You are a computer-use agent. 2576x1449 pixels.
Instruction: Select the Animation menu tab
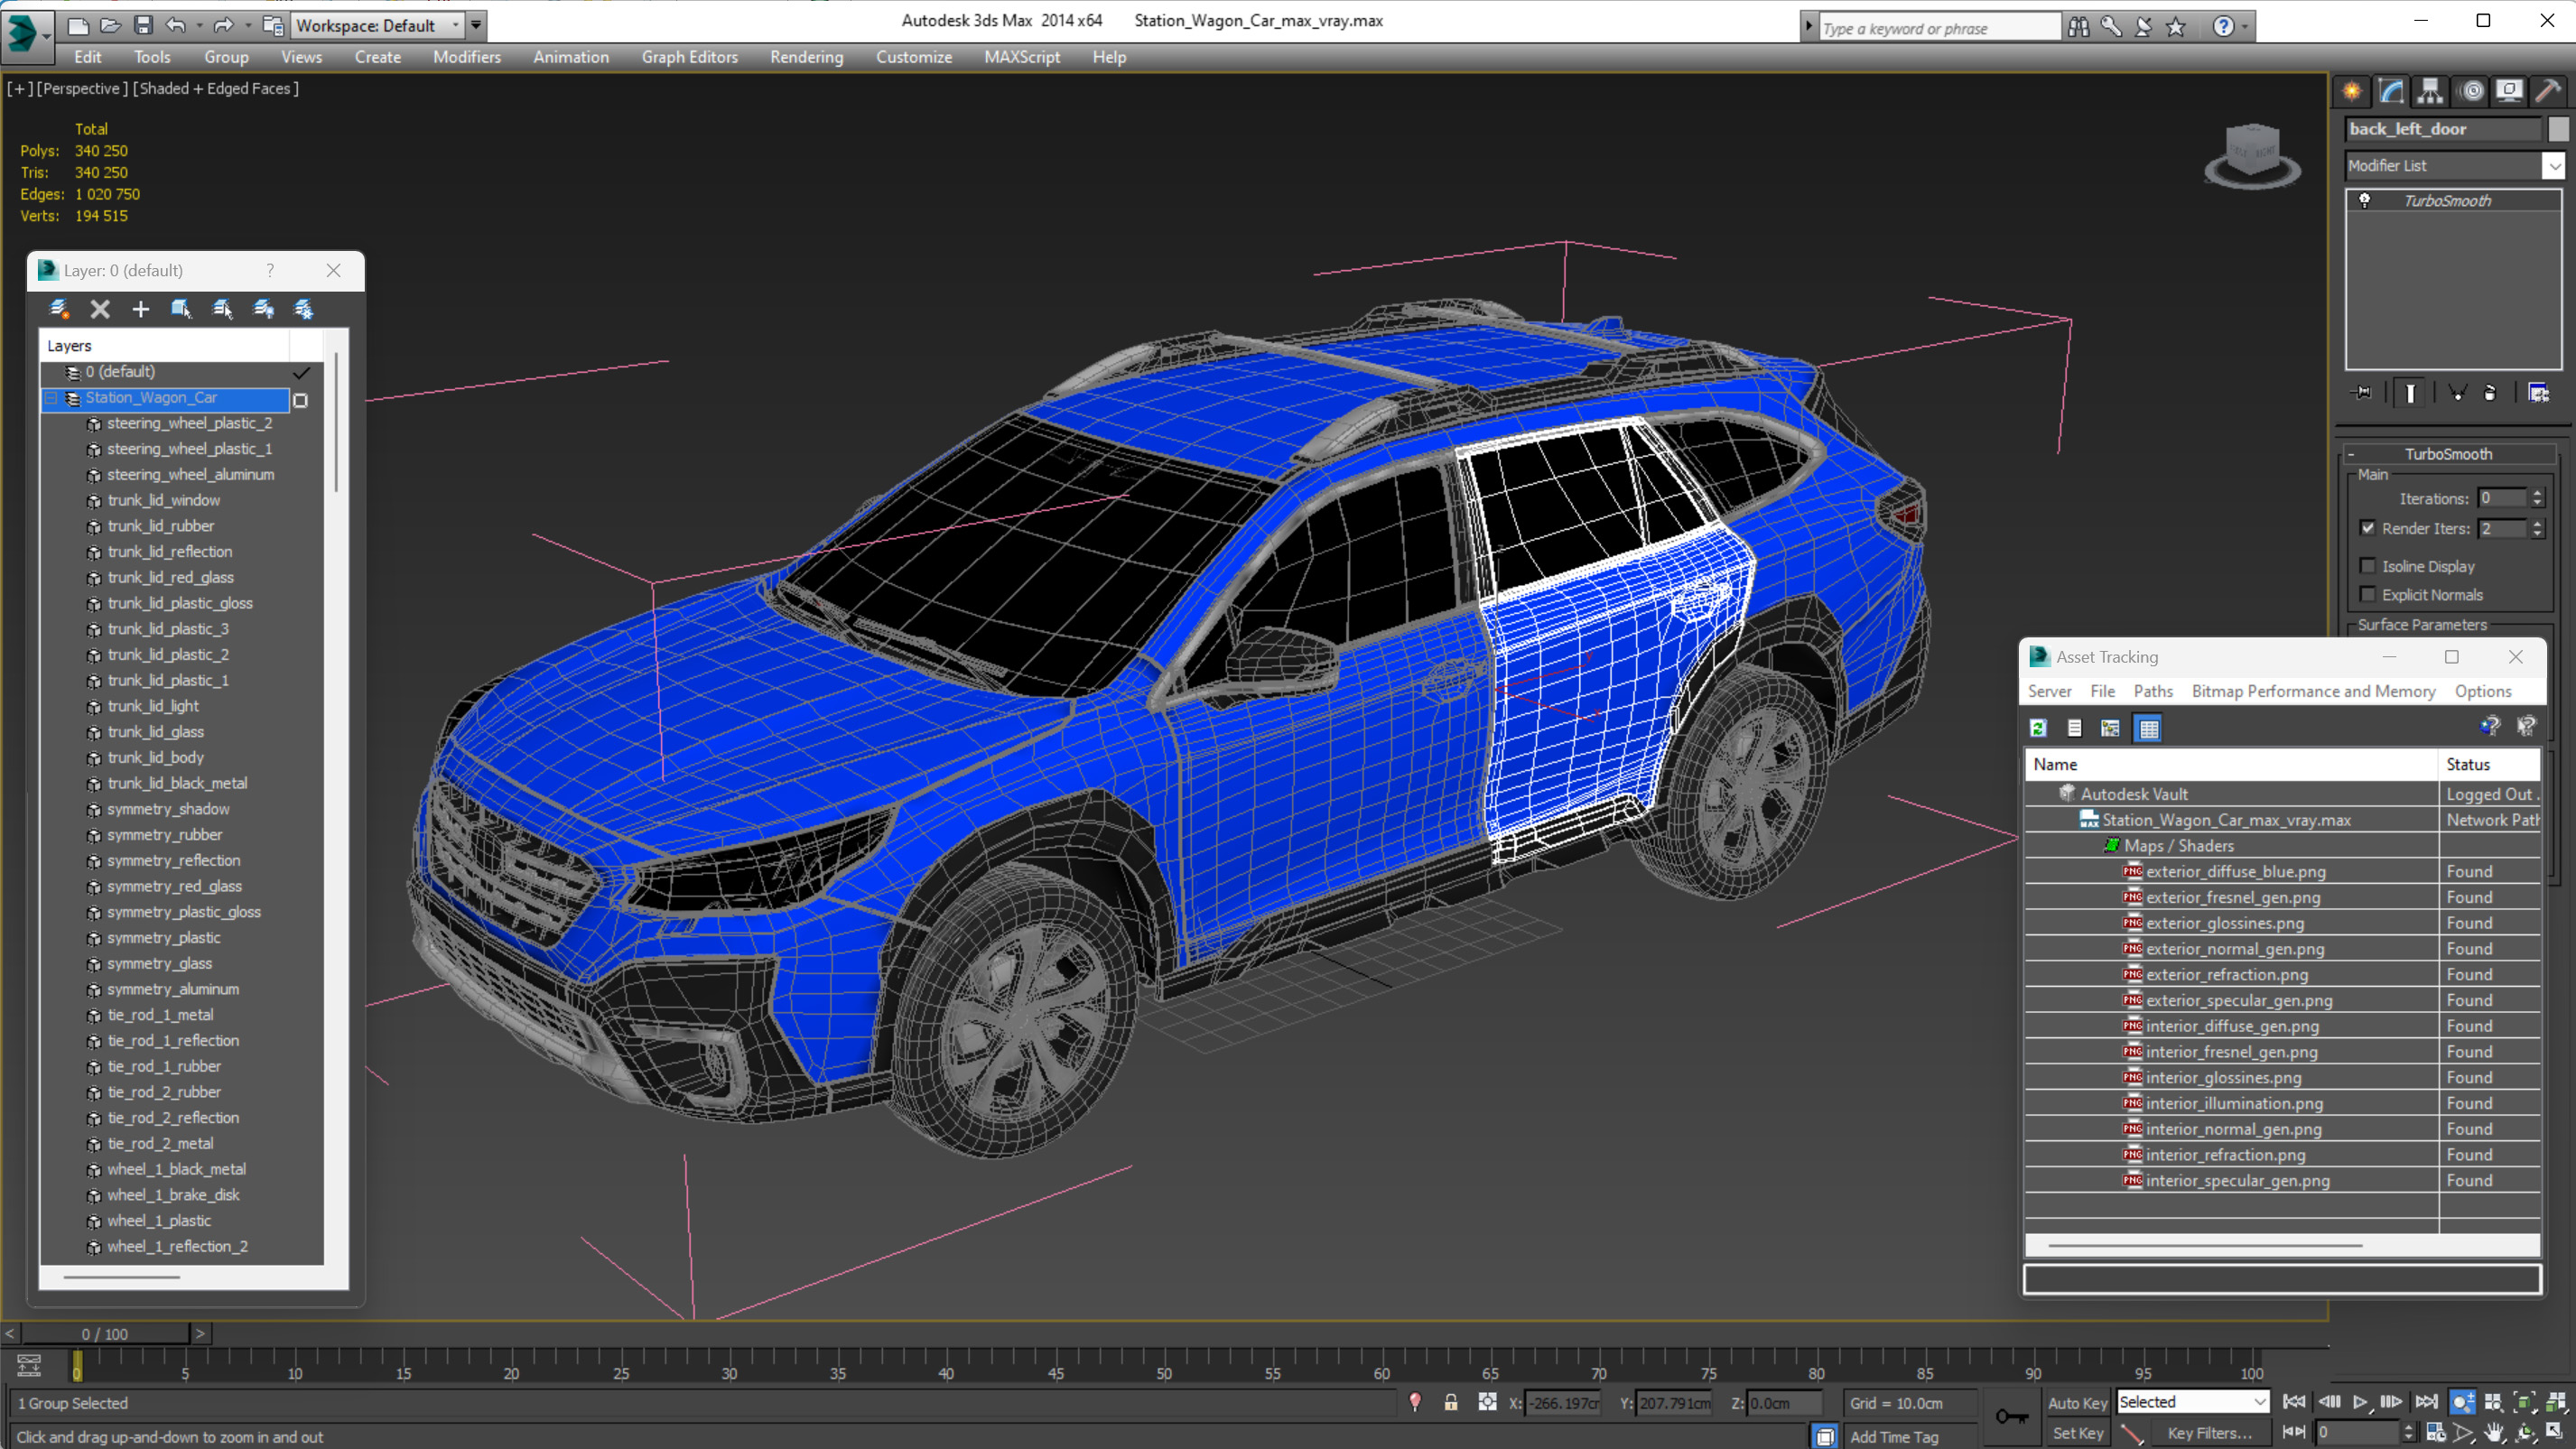coord(570,57)
